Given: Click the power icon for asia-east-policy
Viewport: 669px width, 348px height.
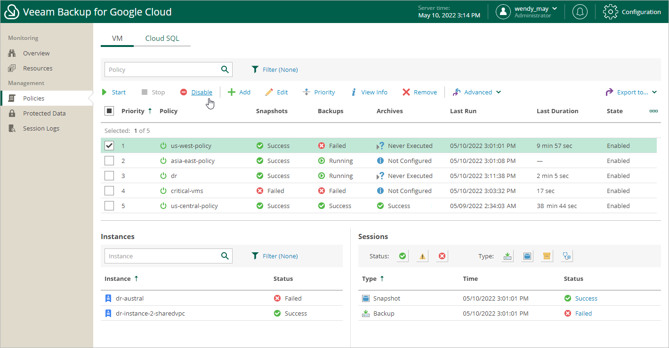Looking at the screenshot, I should [x=163, y=161].
